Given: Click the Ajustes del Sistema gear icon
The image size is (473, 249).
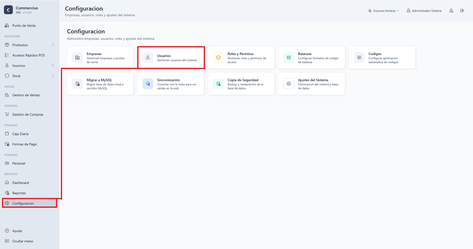Looking at the screenshot, I should pyautogui.click(x=289, y=84).
